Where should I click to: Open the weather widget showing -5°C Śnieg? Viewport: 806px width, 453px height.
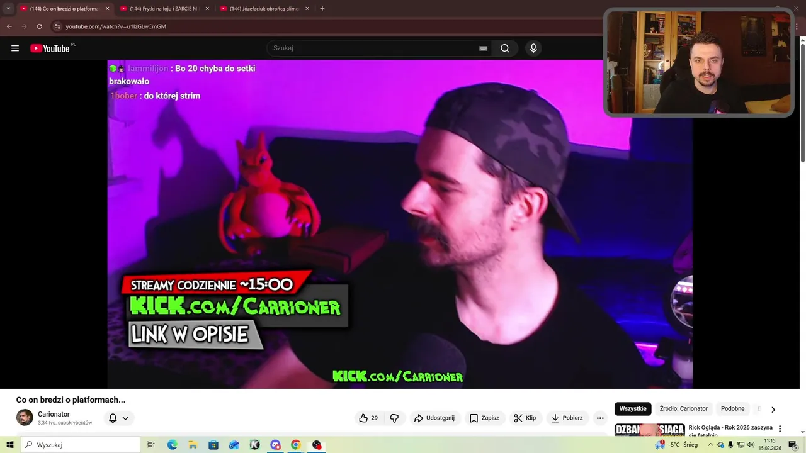[x=677, y=445]
